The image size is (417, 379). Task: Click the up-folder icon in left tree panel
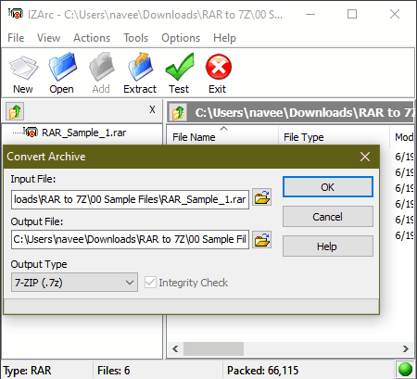(x=15, y=111)
